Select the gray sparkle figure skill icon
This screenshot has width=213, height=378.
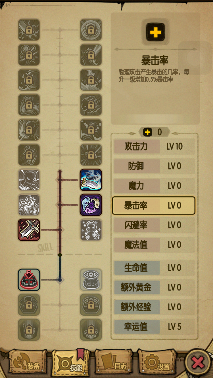[x=91, y=230]
